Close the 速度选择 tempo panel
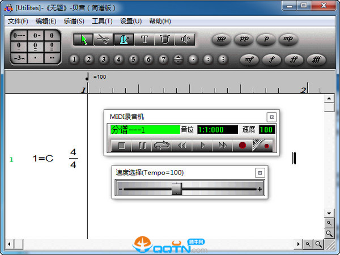 tap(260, 173)
